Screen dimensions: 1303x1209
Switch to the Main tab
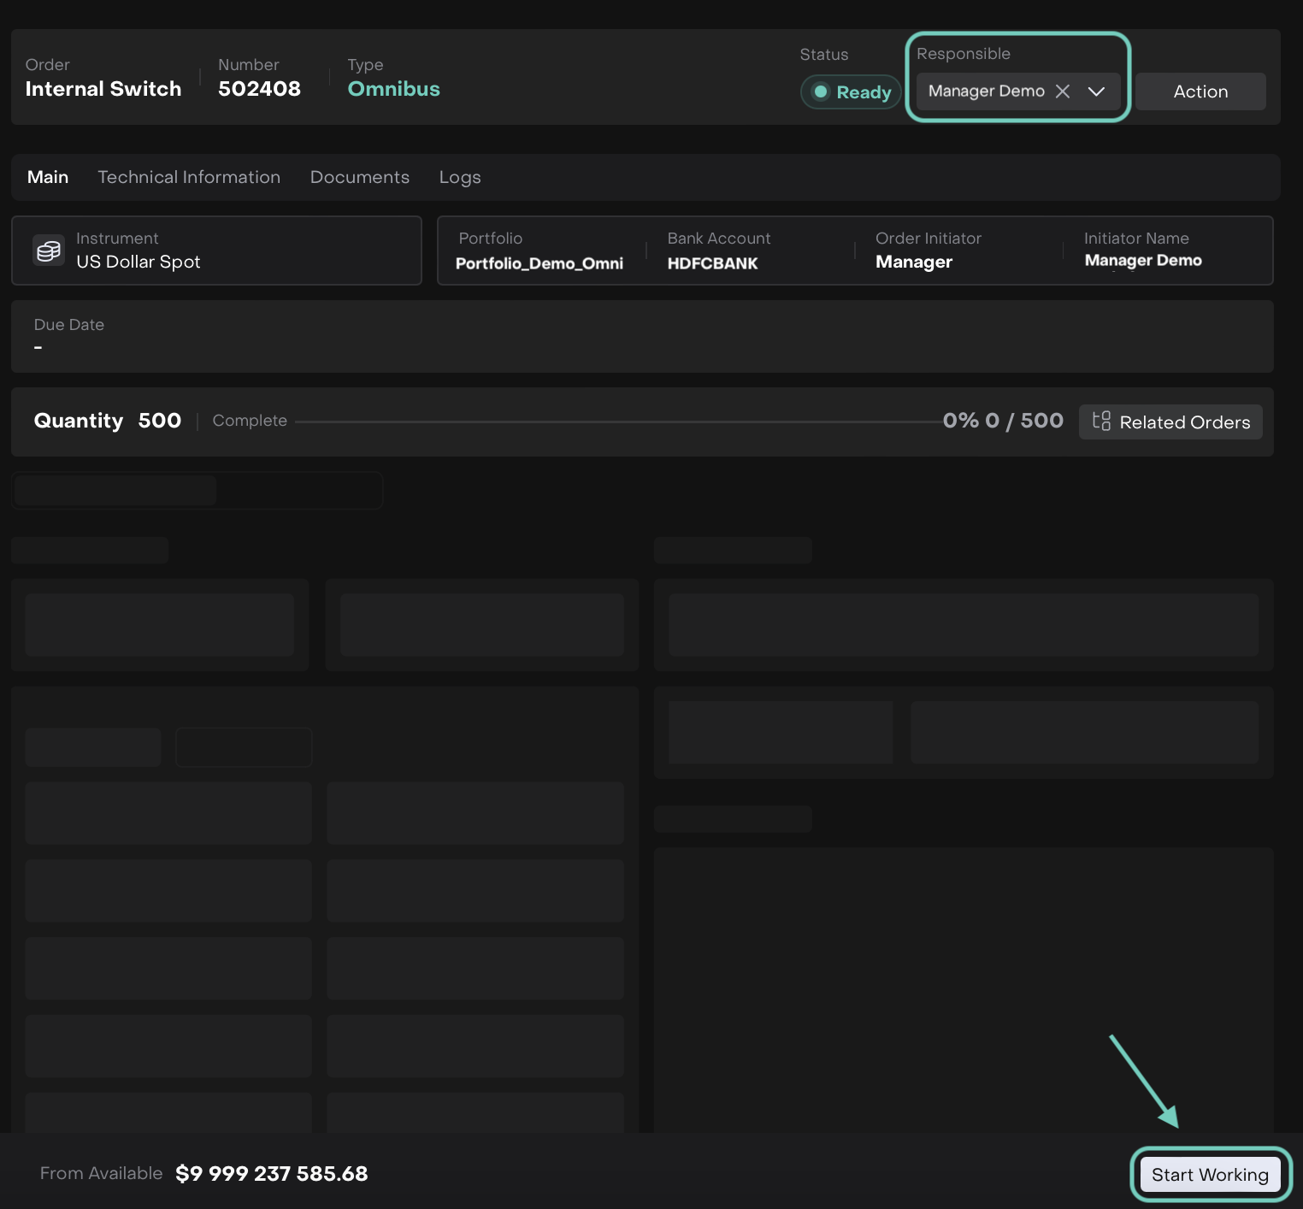coord(48,177)
